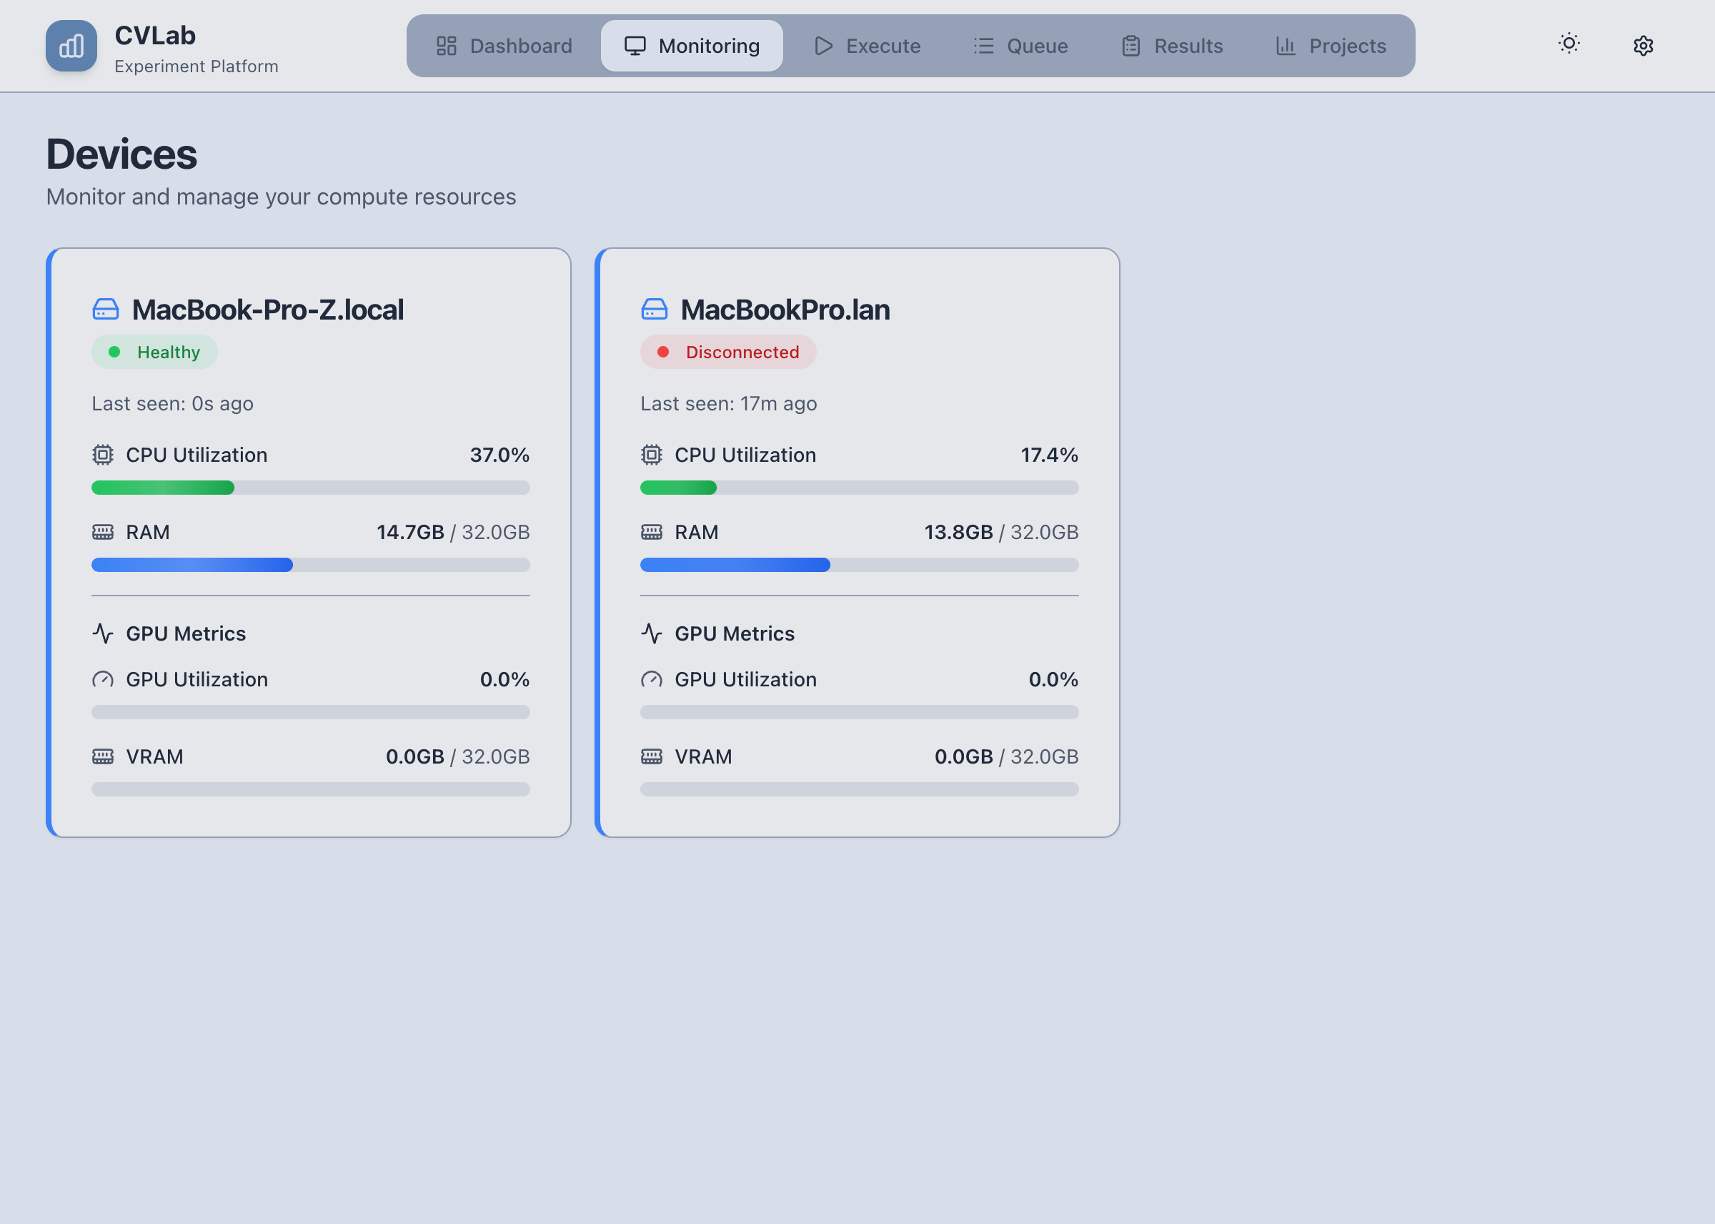This screenshot has height=1224, width=1715.
Task: Open the Dashboard tab
Action: (504, 46)
